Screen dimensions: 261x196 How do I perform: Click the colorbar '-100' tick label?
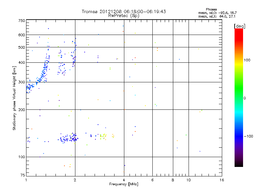pyautogui.click(x=248, y=136)
